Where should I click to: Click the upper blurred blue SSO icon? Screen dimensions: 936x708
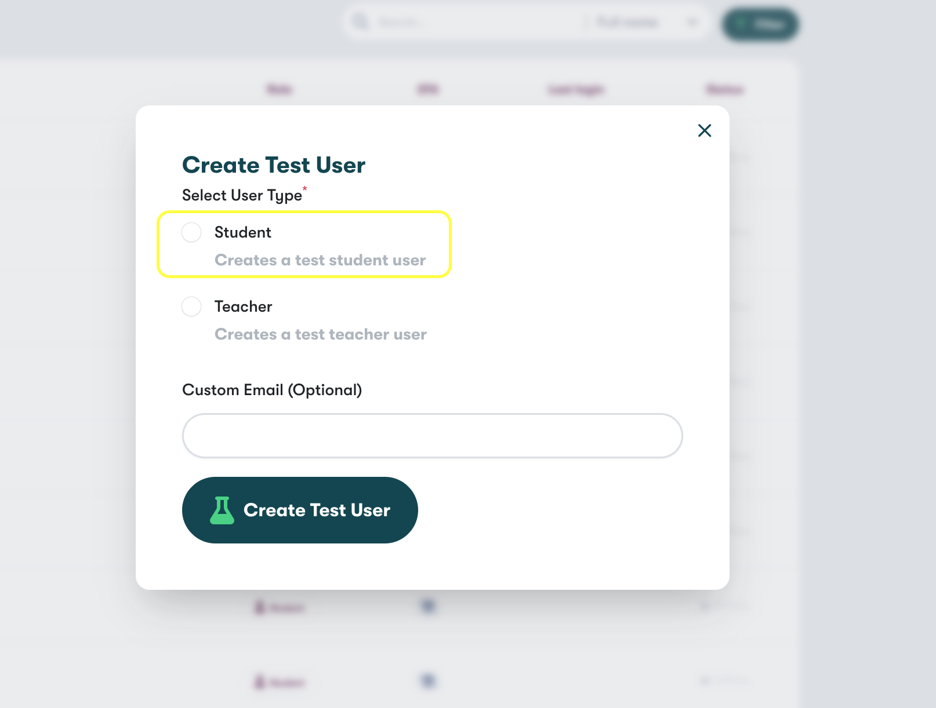coord(428,606)
